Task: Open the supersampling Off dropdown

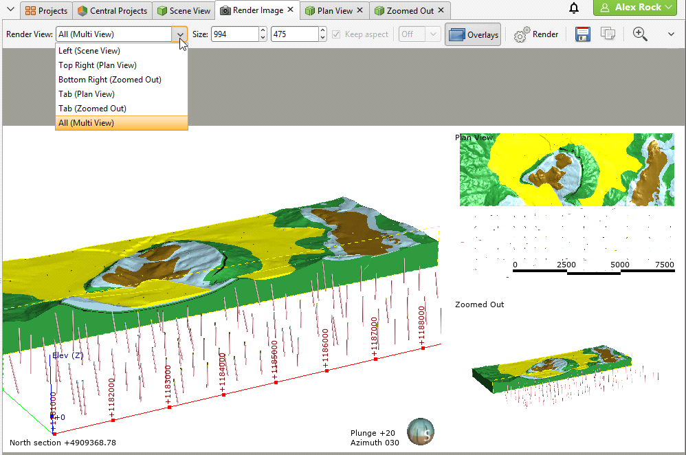Action: [419, 34]
